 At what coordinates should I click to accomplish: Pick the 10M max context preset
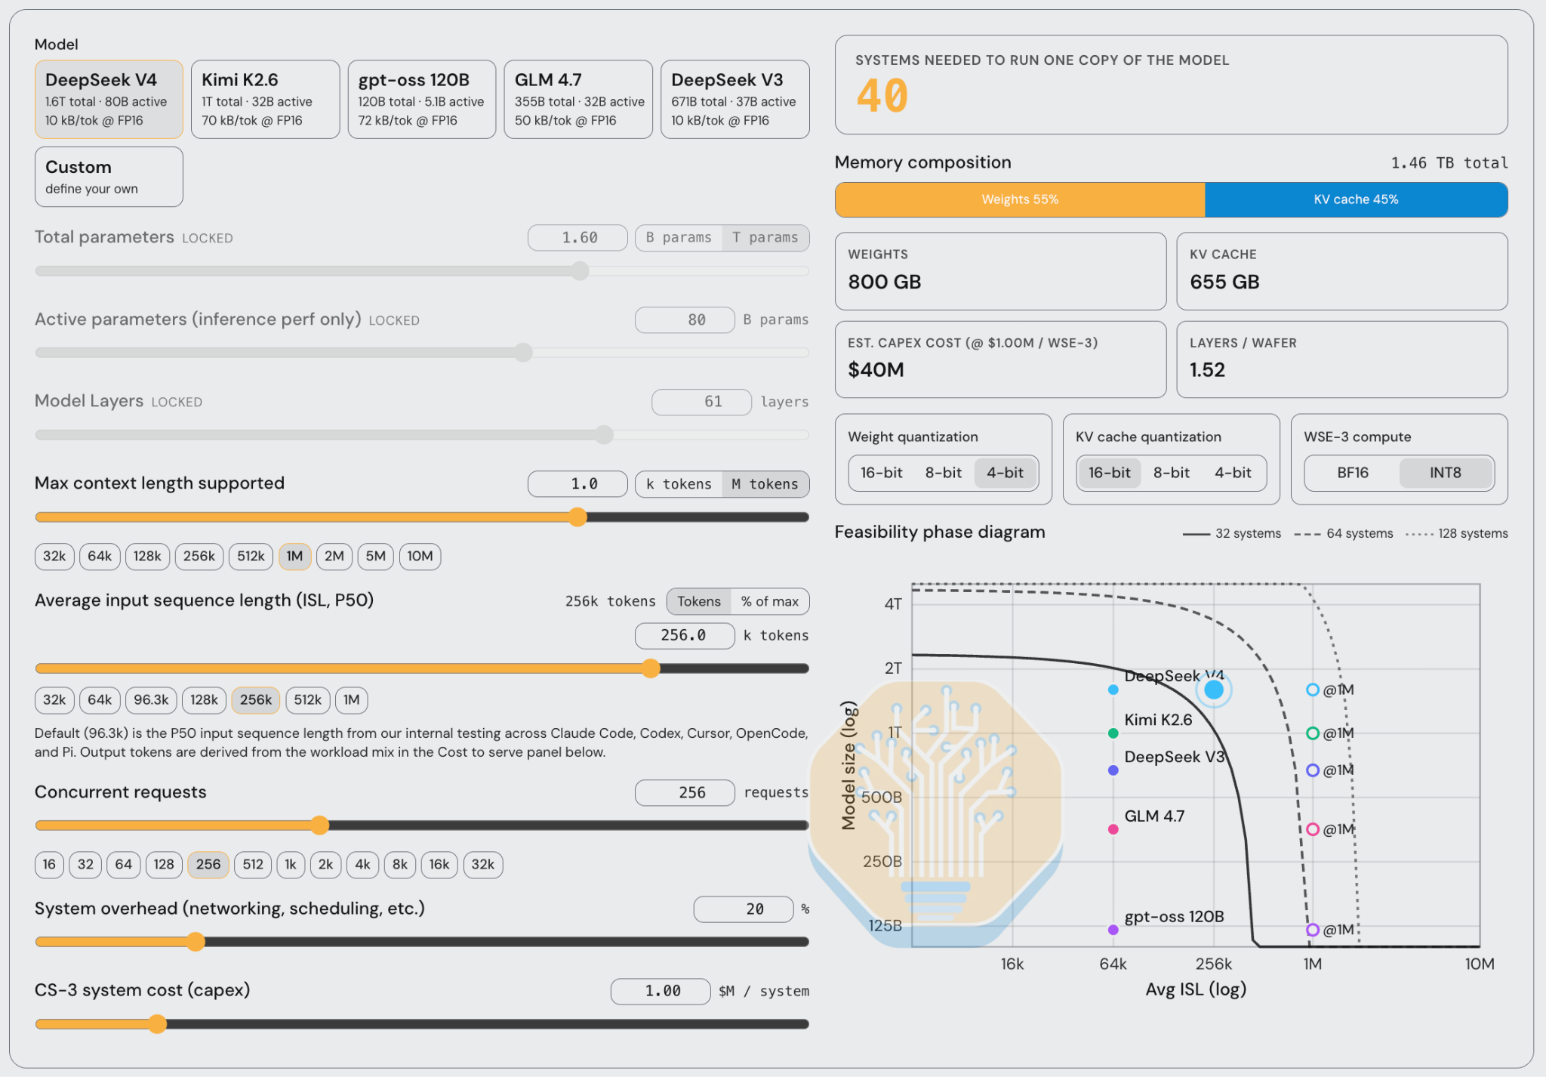pos(420,557)
